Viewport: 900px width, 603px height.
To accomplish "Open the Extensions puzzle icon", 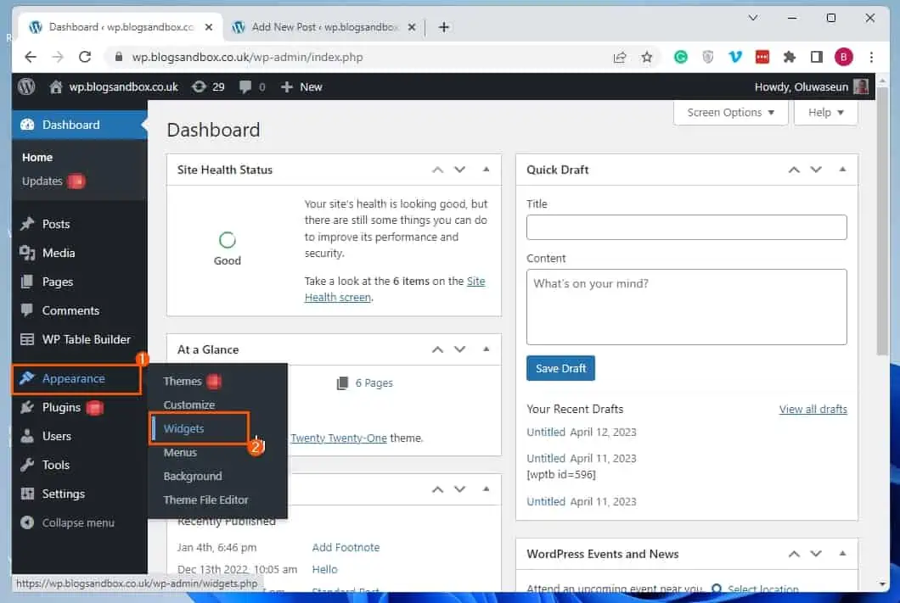I will (790, 57).
